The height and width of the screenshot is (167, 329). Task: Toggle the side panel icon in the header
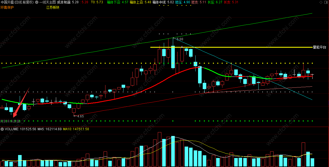point(326,2)
